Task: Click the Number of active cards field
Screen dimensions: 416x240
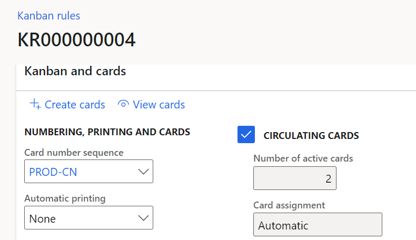Action: click(x=294, y=178)
